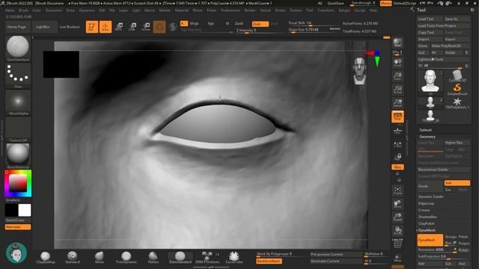The image size is (479, 269).
Task: Open the Render menu
Action: [x=249, y=10]
